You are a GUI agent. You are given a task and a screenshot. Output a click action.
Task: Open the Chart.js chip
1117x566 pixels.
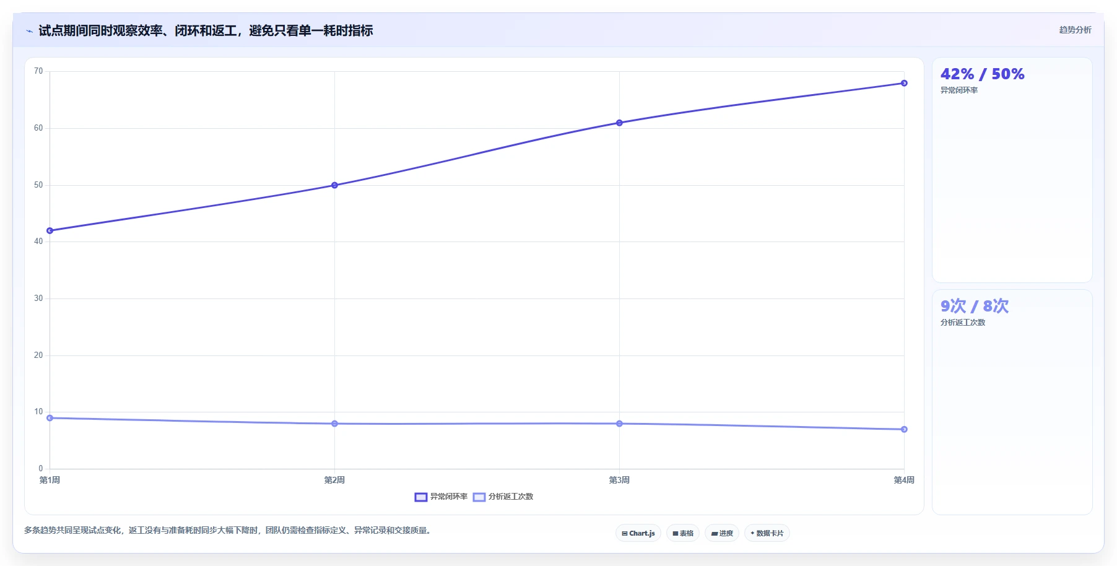(x=638, y=533)
